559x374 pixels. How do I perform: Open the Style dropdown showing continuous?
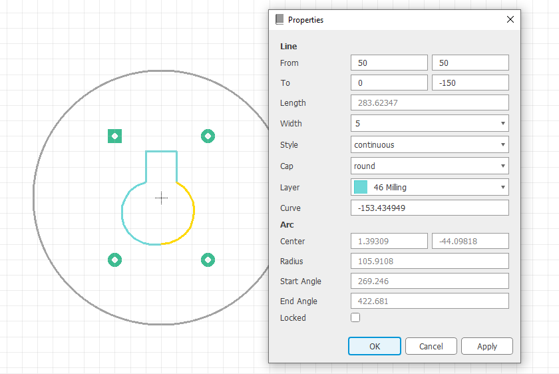point(430,145)
